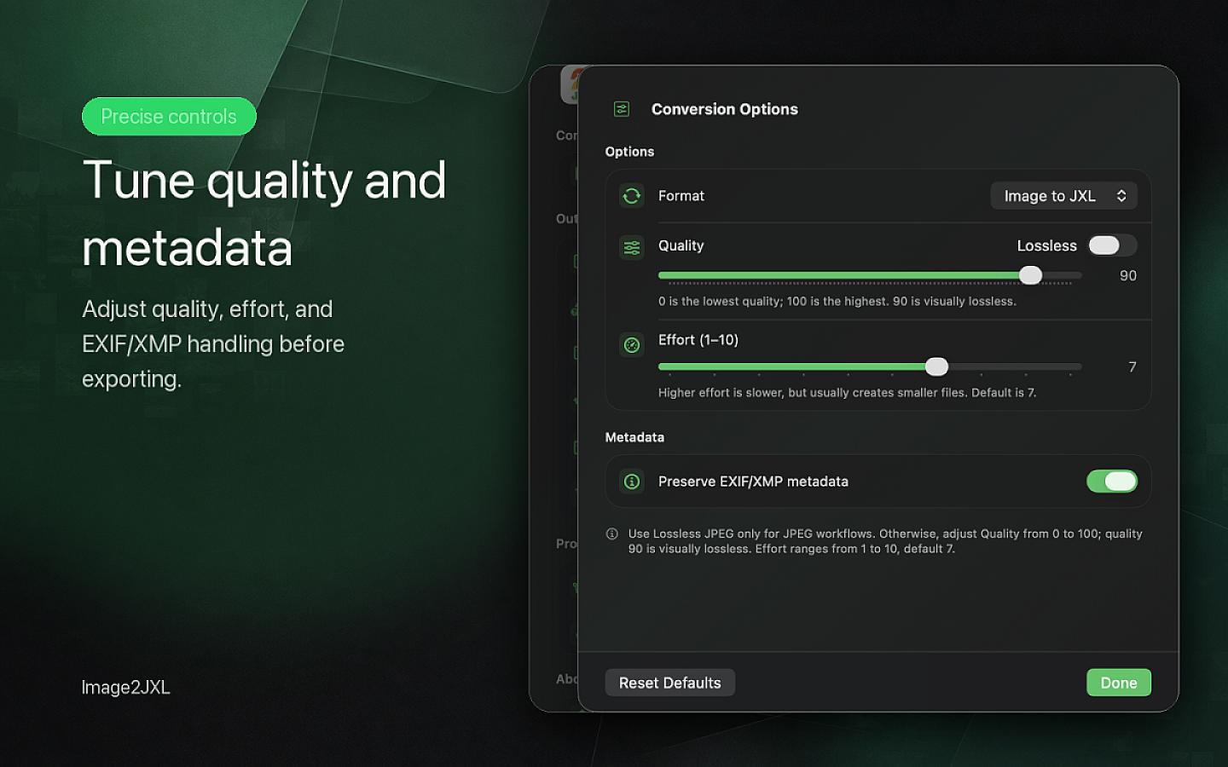Click the Effort value 7

[1132, 366]
